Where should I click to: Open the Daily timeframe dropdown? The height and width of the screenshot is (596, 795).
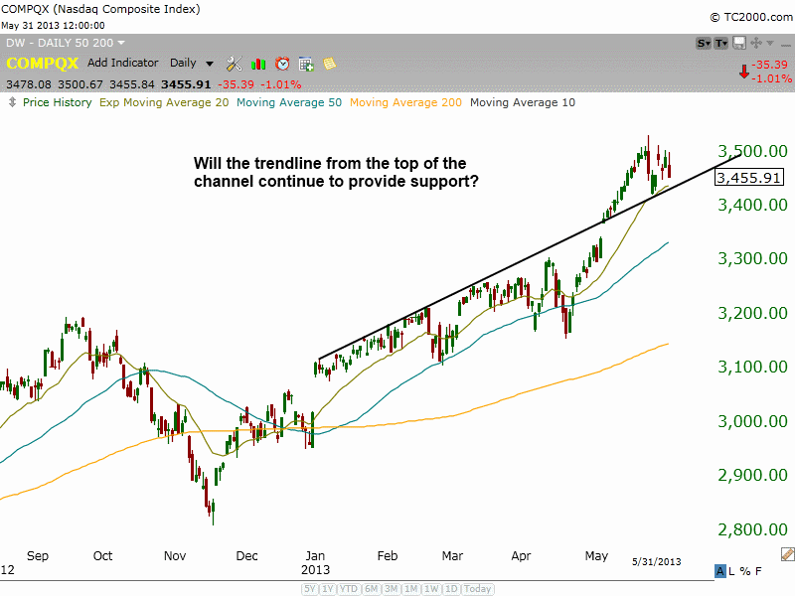[192, 63]
